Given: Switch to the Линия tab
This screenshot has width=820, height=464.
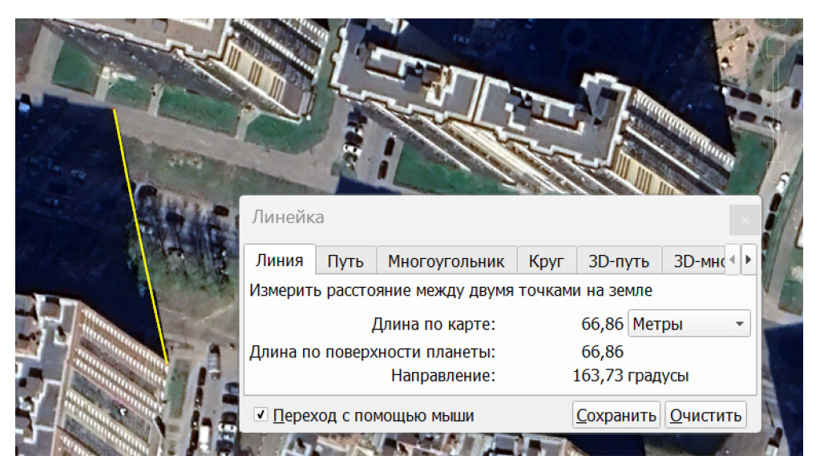Looking at the screenshot, I should (279, 261).
